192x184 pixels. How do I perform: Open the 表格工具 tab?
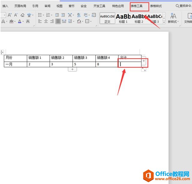pyautogui.click(x=136, y=6)
